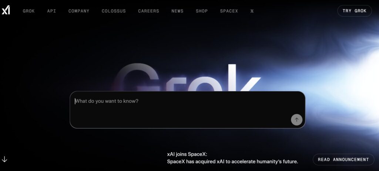379x171 pixels.
Task: Open the NEWS navigation item
Action: tap(177, 11)
